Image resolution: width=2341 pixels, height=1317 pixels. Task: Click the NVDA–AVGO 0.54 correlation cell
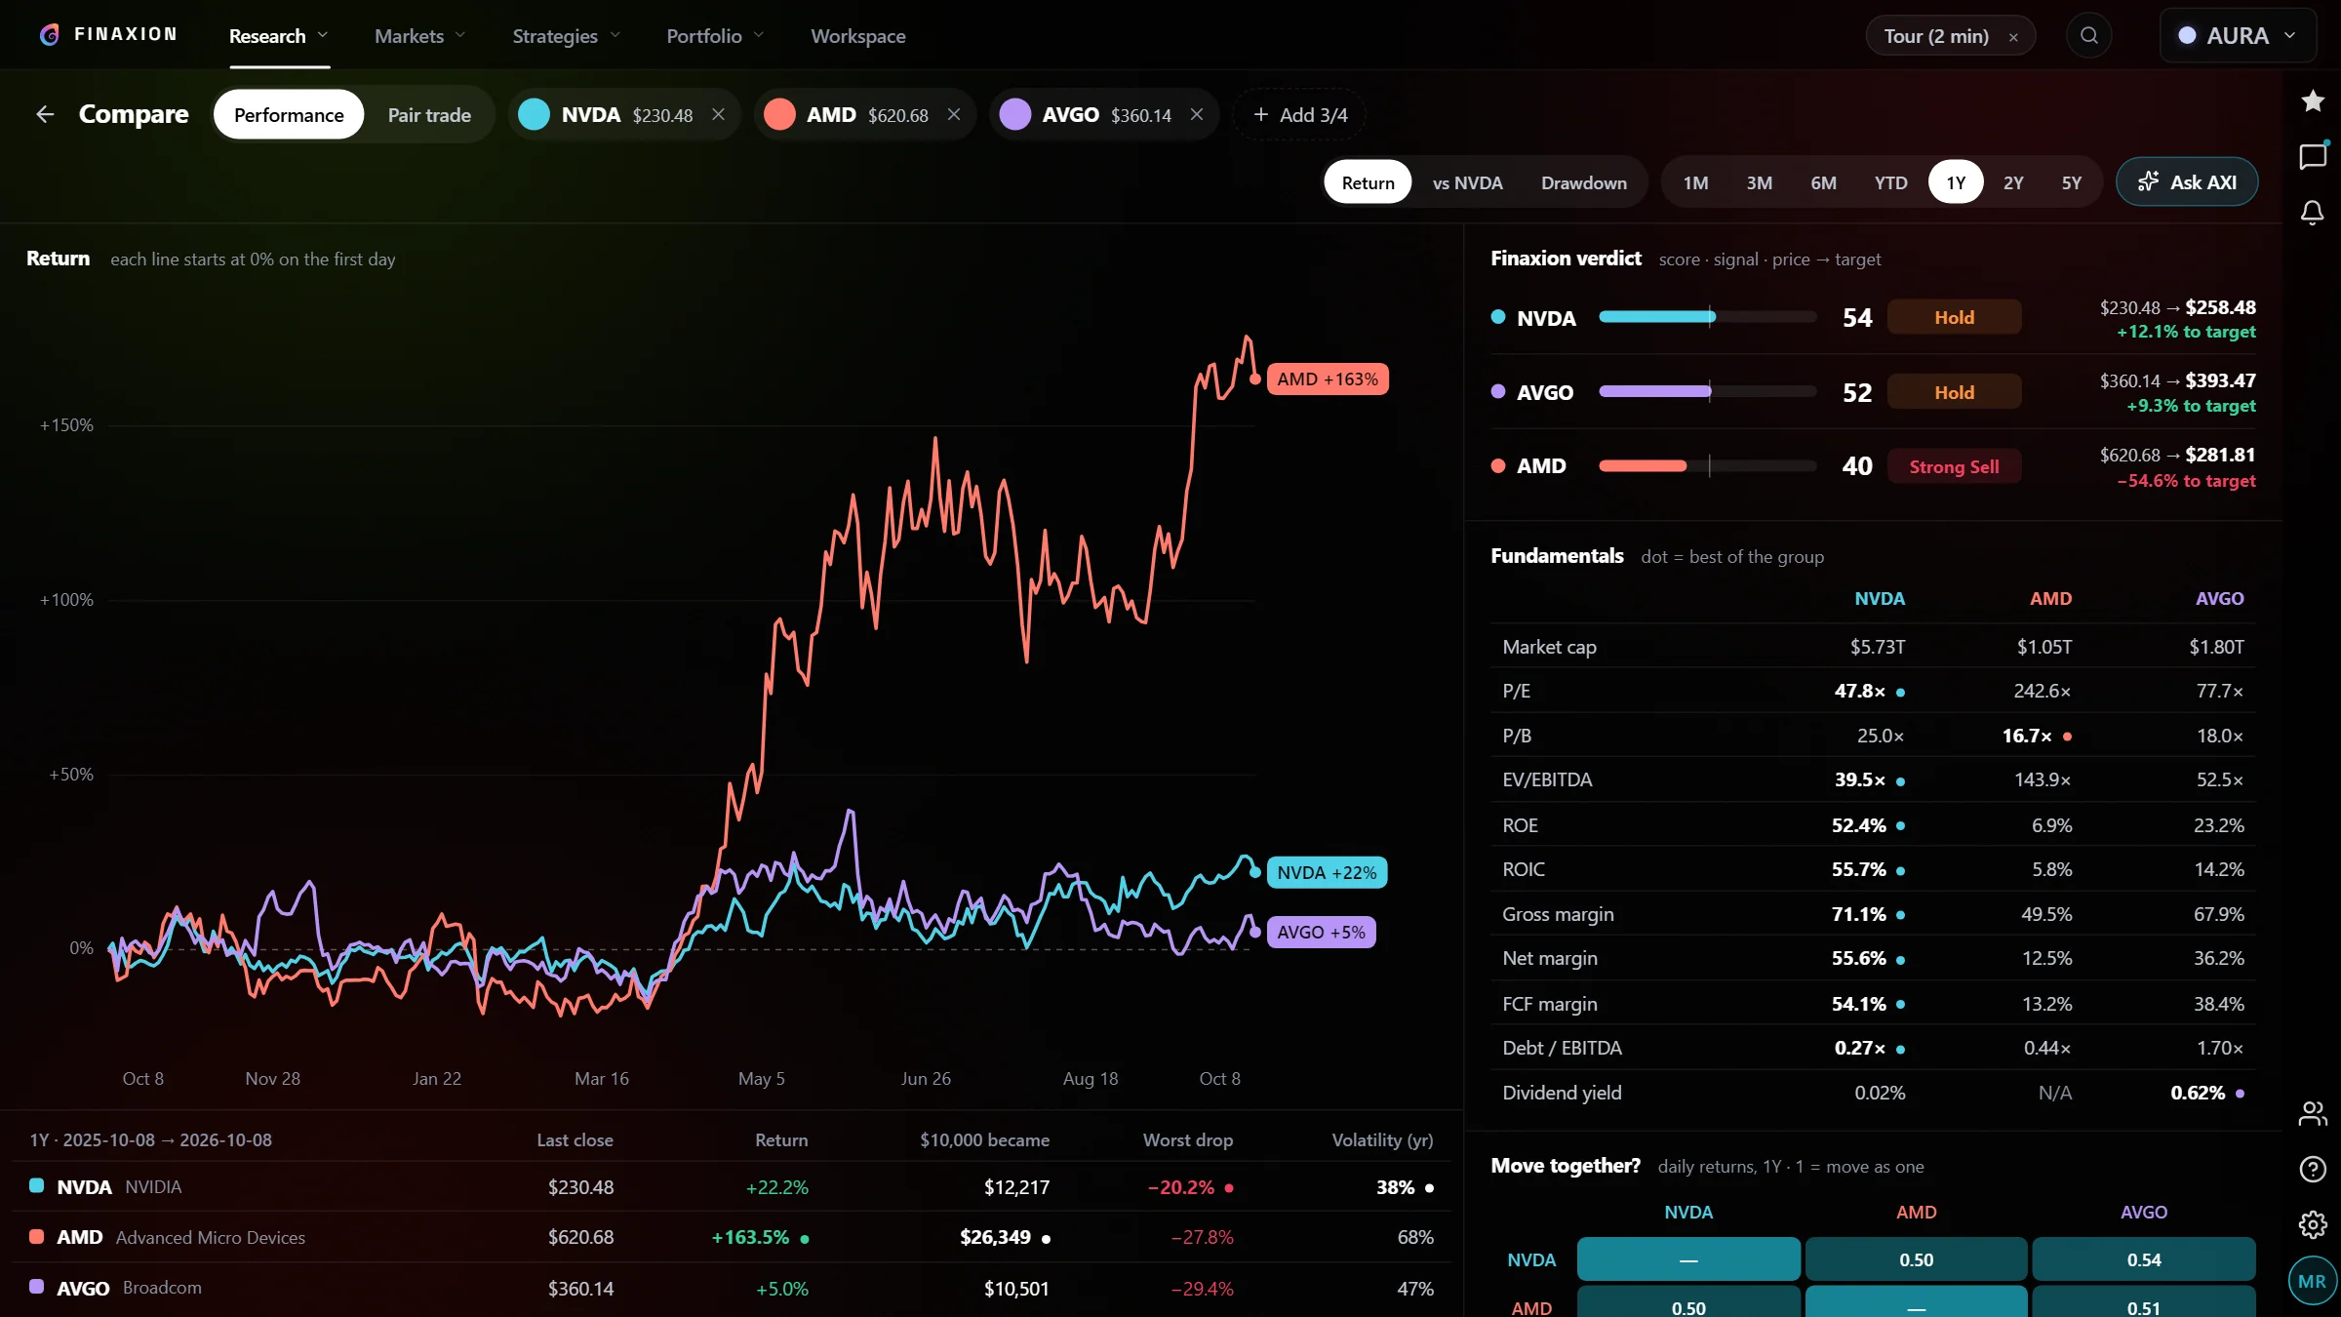pyautogui.click(x=2143, y=1259)
